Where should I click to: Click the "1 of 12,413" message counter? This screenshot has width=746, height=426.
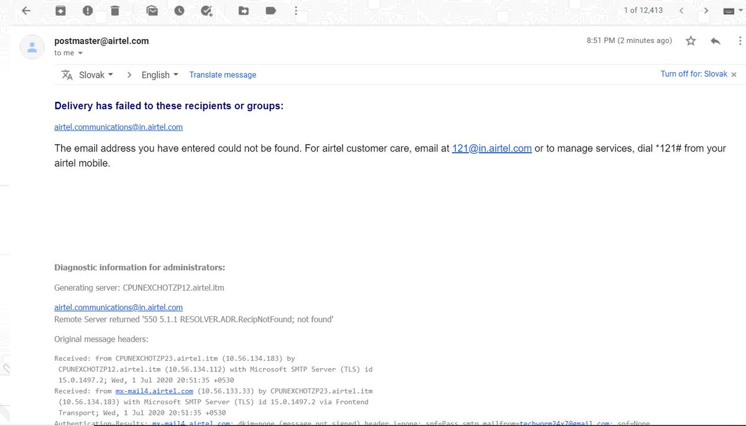[643, 11]
